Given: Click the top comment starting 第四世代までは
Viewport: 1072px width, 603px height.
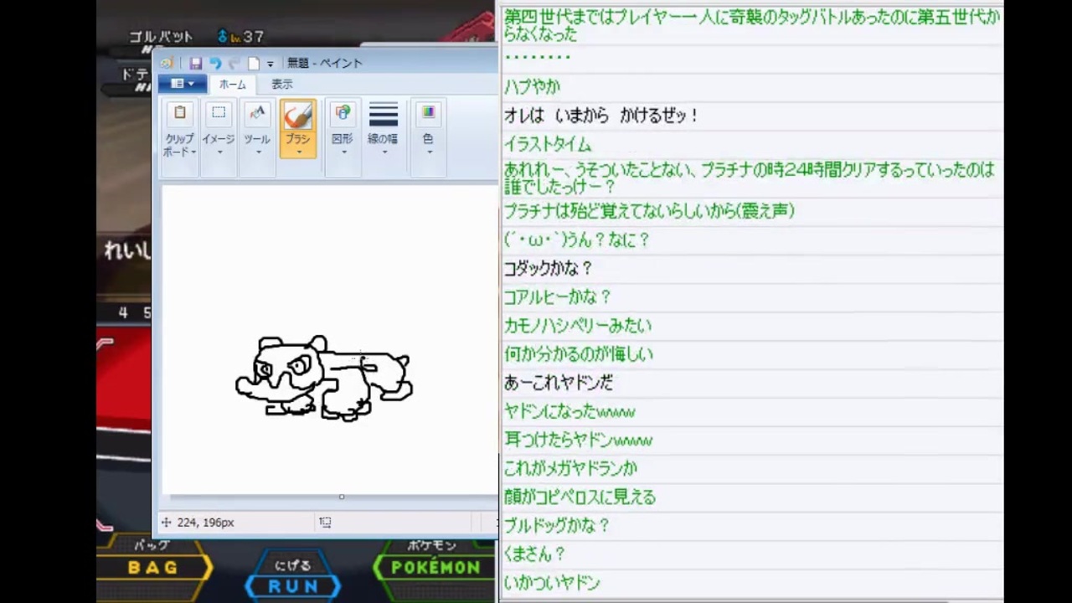Looking at the screenshot, I should point(751,25).
